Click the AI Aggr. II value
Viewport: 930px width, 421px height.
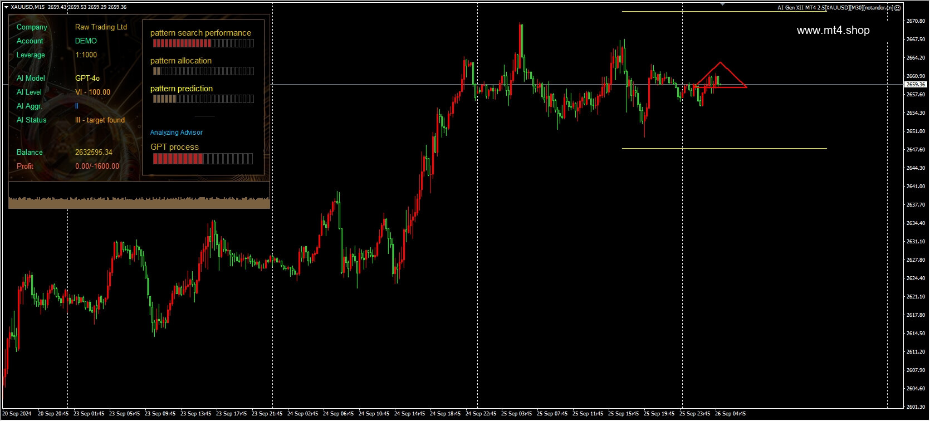click(x=77, y=106)
